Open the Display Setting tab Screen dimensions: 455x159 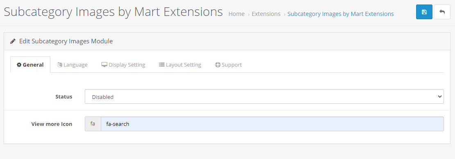click(x=123, y=65)
